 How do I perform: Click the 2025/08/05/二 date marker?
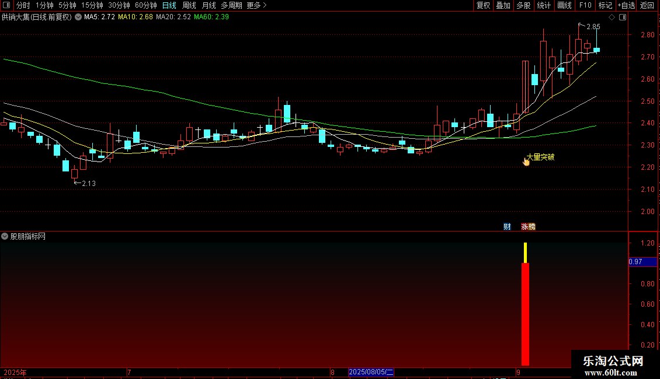371,372
